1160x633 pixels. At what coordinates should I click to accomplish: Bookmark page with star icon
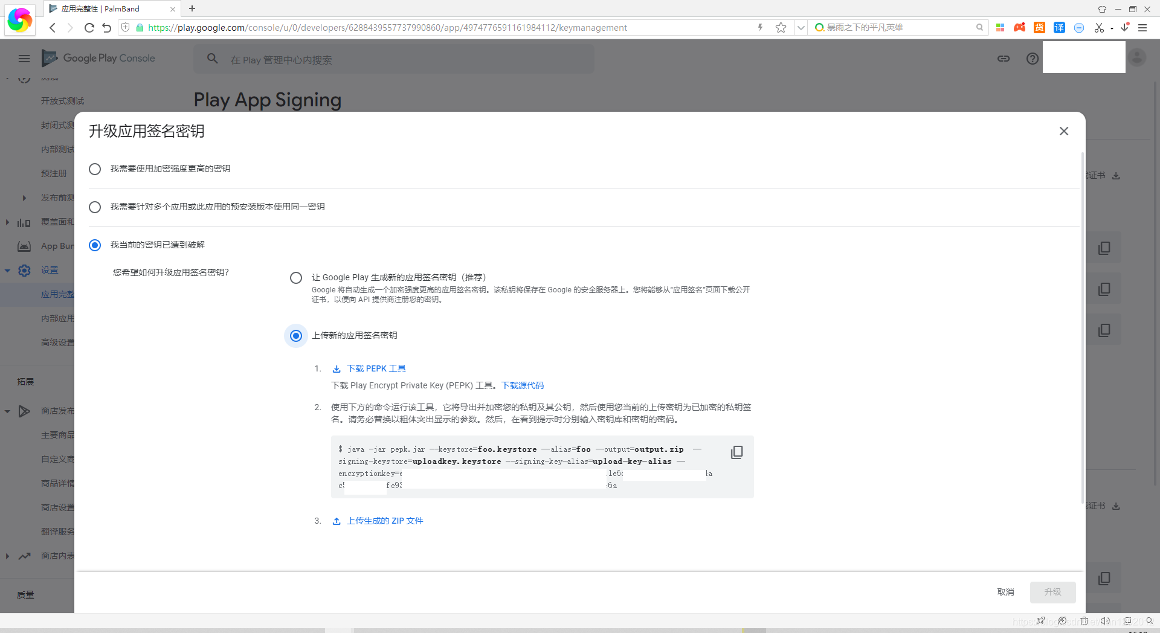(781, 28)
